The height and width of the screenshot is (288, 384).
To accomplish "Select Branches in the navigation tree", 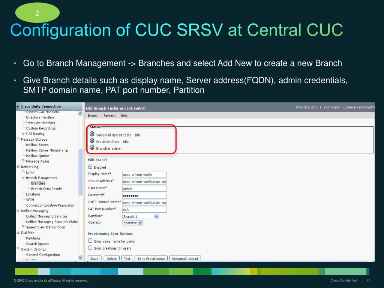I will coord(38,183).
